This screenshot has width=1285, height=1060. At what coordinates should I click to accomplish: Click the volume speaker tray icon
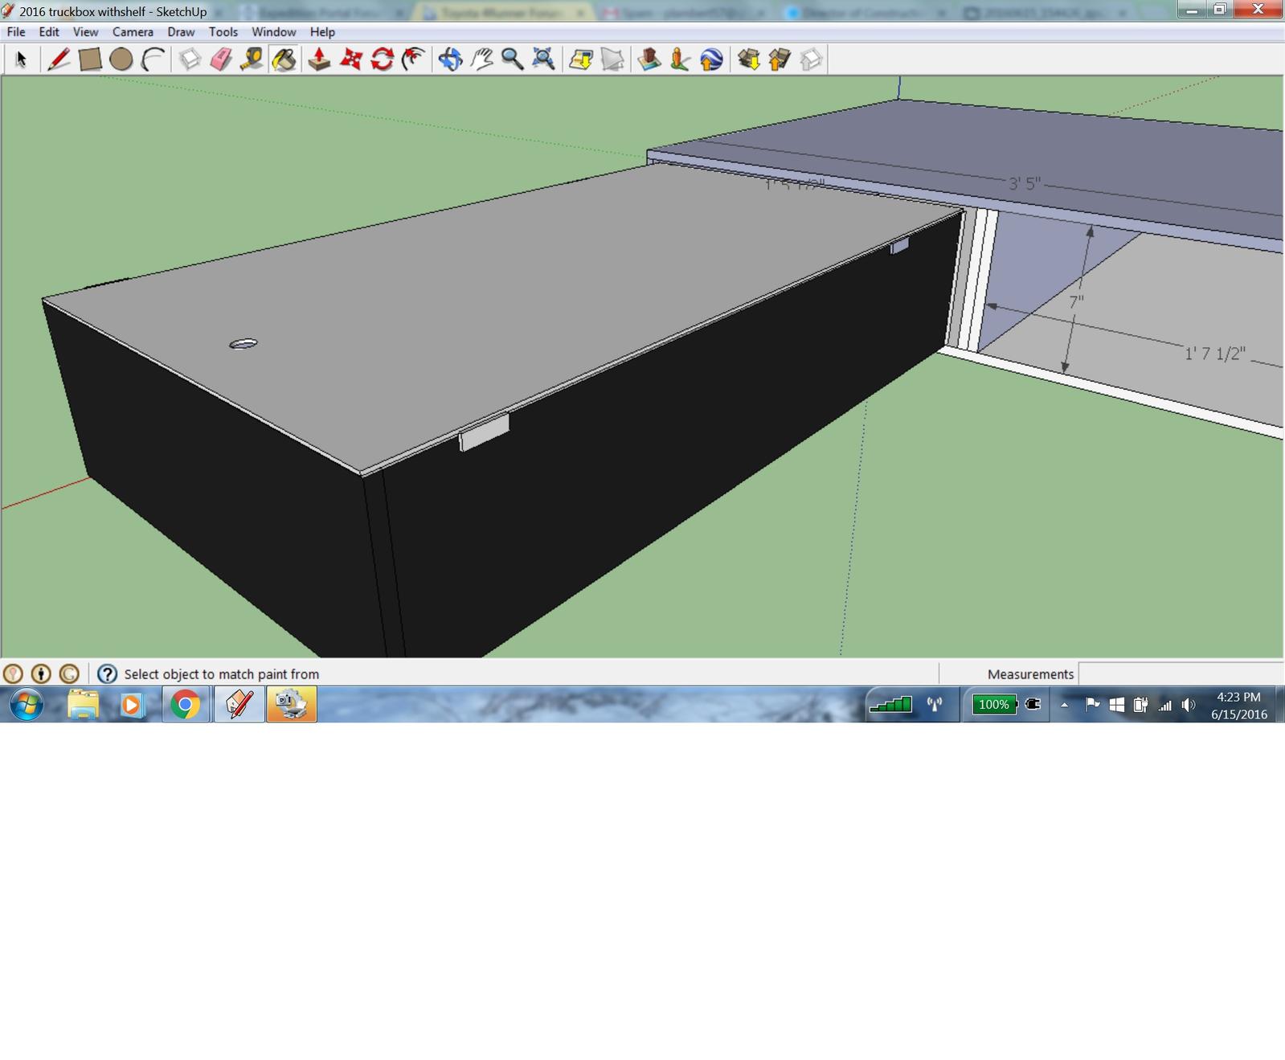click(1189, 705)
